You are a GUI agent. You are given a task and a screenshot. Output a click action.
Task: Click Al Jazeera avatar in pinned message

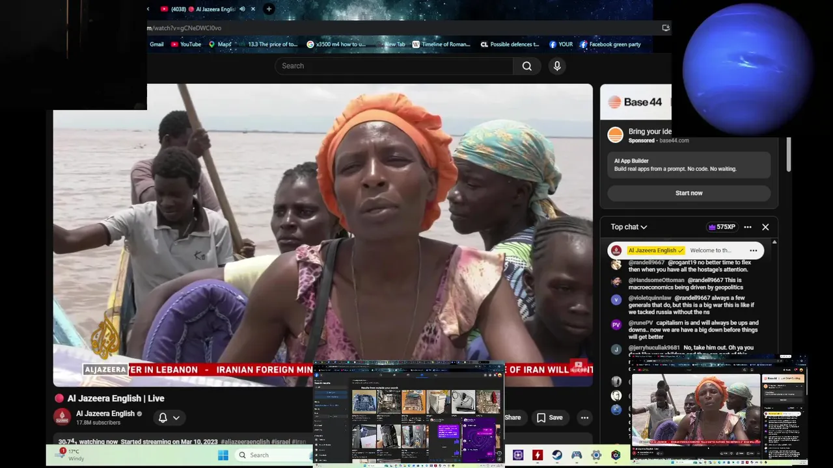pos(616,250)
